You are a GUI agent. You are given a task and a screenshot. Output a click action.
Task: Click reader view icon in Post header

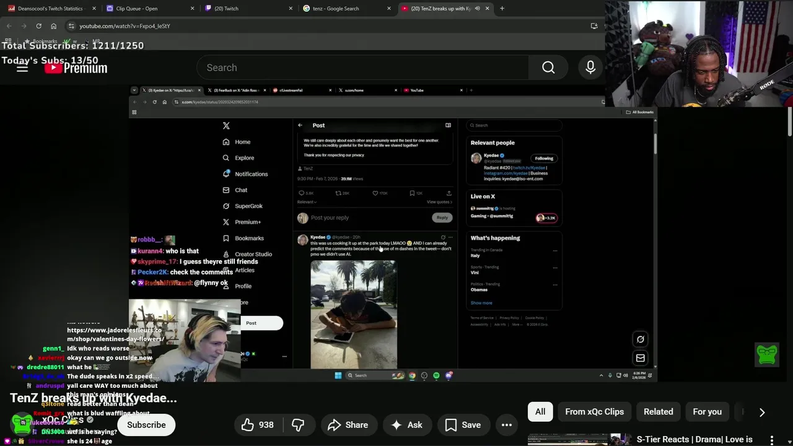pyautogui.click(x=448, y=125)
